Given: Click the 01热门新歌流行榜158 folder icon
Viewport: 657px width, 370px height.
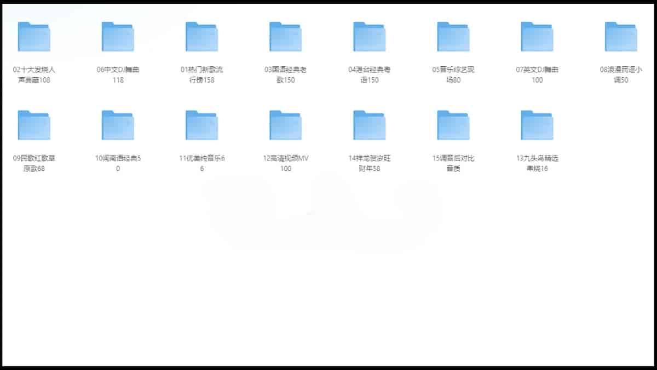Looking at the screenshot, I should pyautogui.click(x=201, y=37).
